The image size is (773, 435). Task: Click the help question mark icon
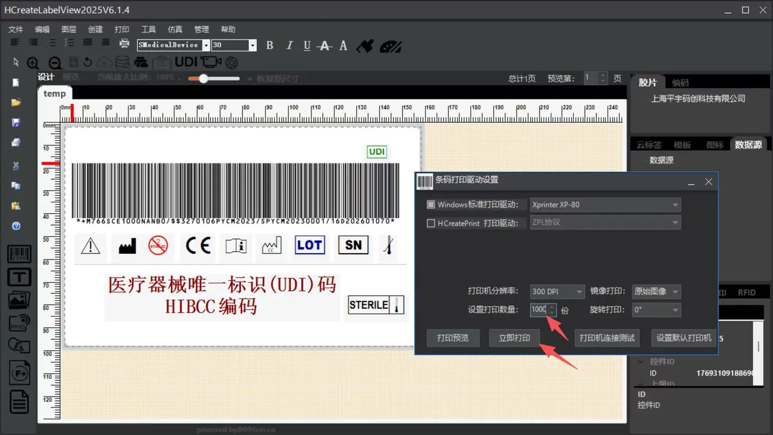pyautogui.click(x=16, y=226)
